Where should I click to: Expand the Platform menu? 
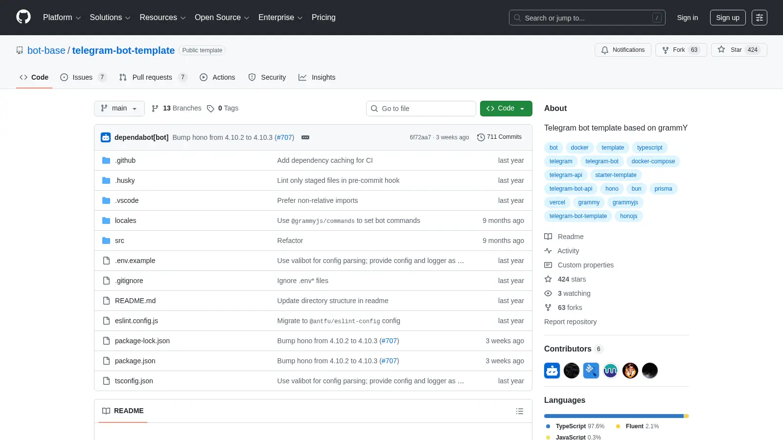click(x=62, y=18)
